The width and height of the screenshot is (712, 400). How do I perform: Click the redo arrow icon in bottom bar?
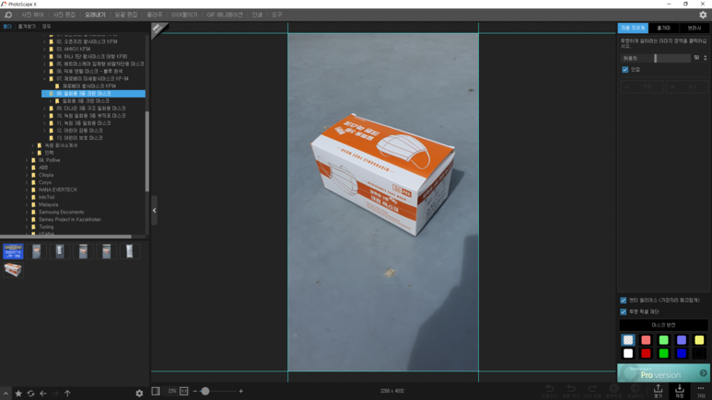[x=592, y=391]
